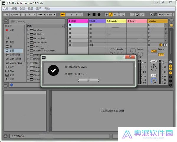Click the 1 MIDI track header
Image resolution: width=177 pixels, height=142 pixels.
tap(78, 21)
